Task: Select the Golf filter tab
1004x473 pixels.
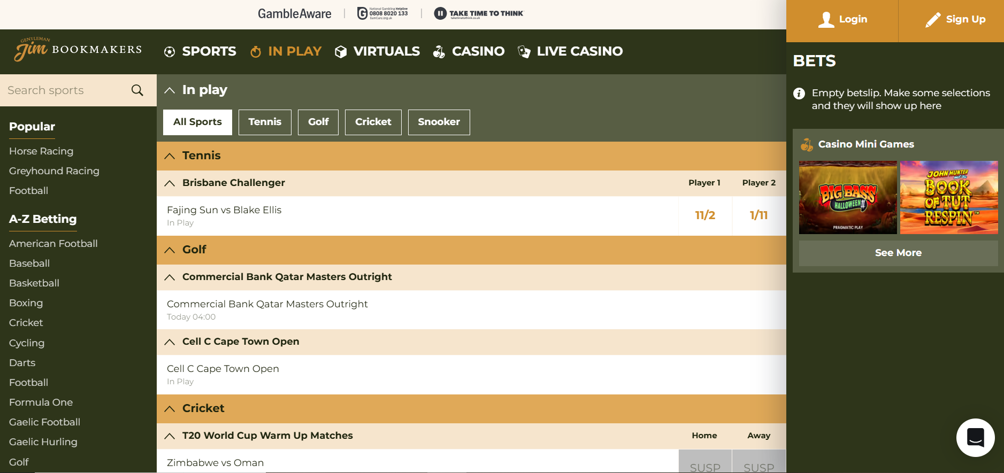Action: pos(318,122)
